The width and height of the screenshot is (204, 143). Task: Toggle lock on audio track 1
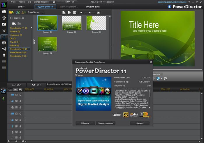(x=20, y=101)
